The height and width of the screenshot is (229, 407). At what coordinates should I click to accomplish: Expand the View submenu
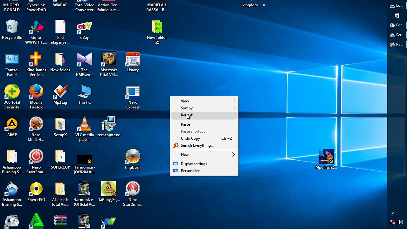[204, 101]
